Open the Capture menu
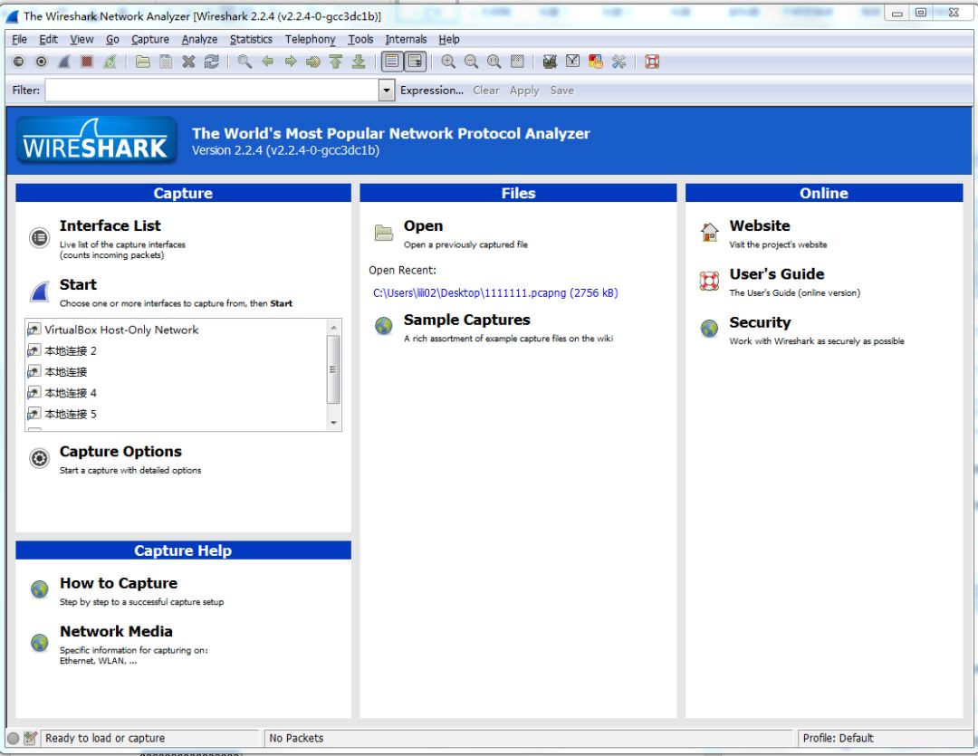 (149, 39)
